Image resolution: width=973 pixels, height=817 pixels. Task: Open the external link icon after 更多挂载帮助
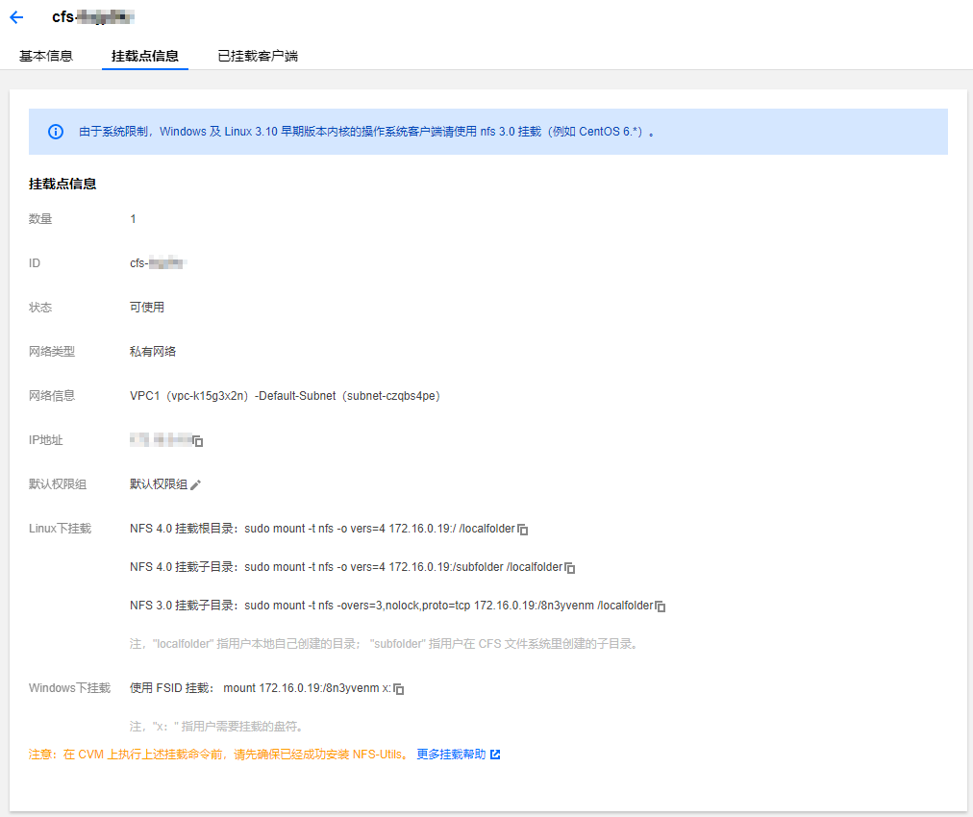494,755
